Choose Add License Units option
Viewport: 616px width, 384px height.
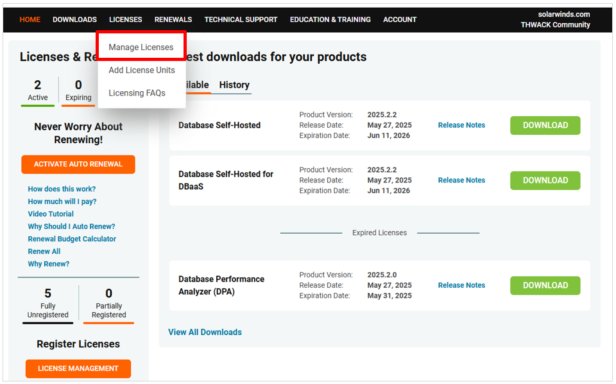click(142, 70)
